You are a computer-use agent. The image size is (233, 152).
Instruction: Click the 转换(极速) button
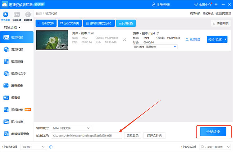(215, 39)
